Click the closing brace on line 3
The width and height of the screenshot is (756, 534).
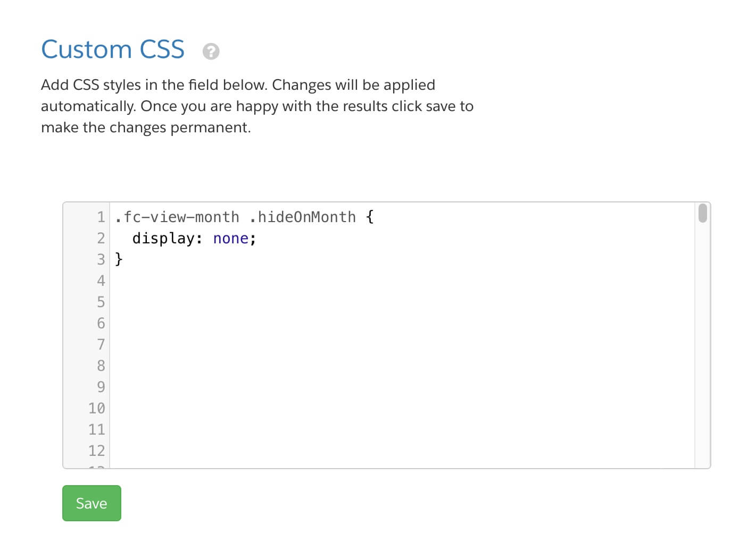tap(119, 259)
